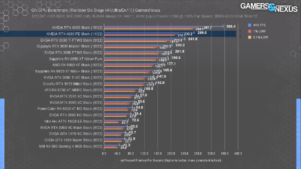The height and width of the screenshot is (169, 301).
Task: Click the 'EVGA GTX 1070 SC Stock (9/22)' label
Action: coord(76,134)
